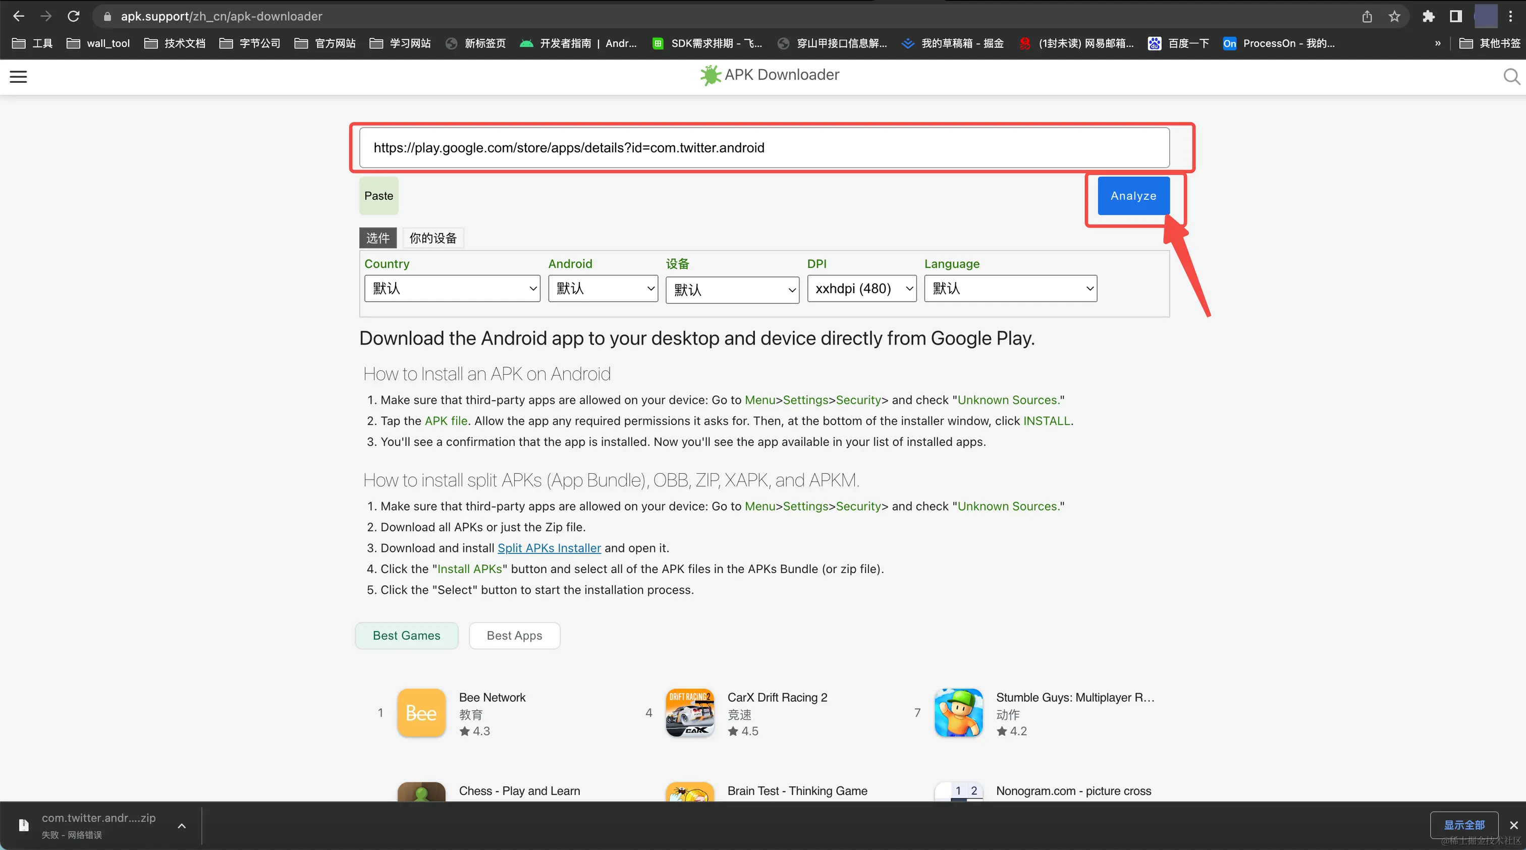Open the Chrome three-dot menu
The width and height of the screenshot is (1526, 850).
[1510, 16]
